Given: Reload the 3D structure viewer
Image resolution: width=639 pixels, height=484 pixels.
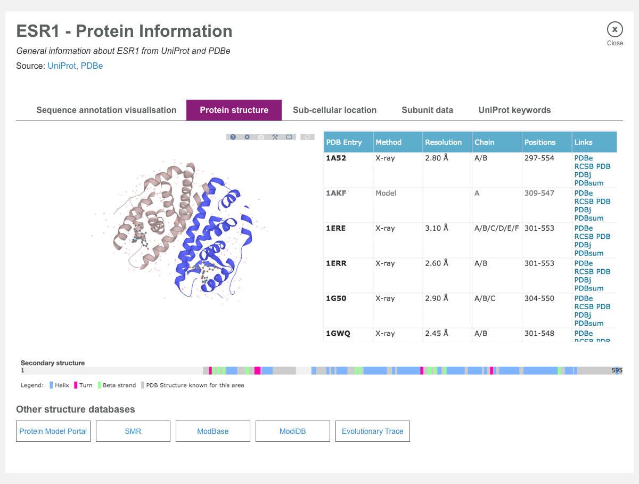Looking at the screenshot, I should 307,137.
